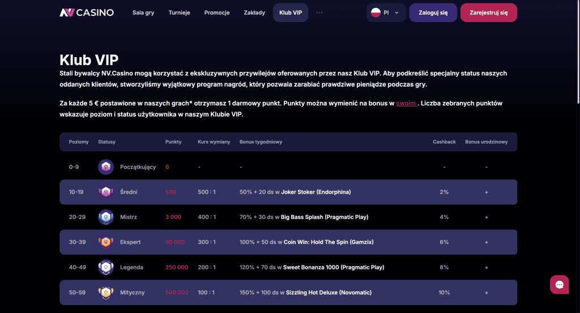Image resolution: width=580 pixels, height=313 pixels.
Task: Click birthday bonus plus in Mityczny row
Action: tap(487, 293)
